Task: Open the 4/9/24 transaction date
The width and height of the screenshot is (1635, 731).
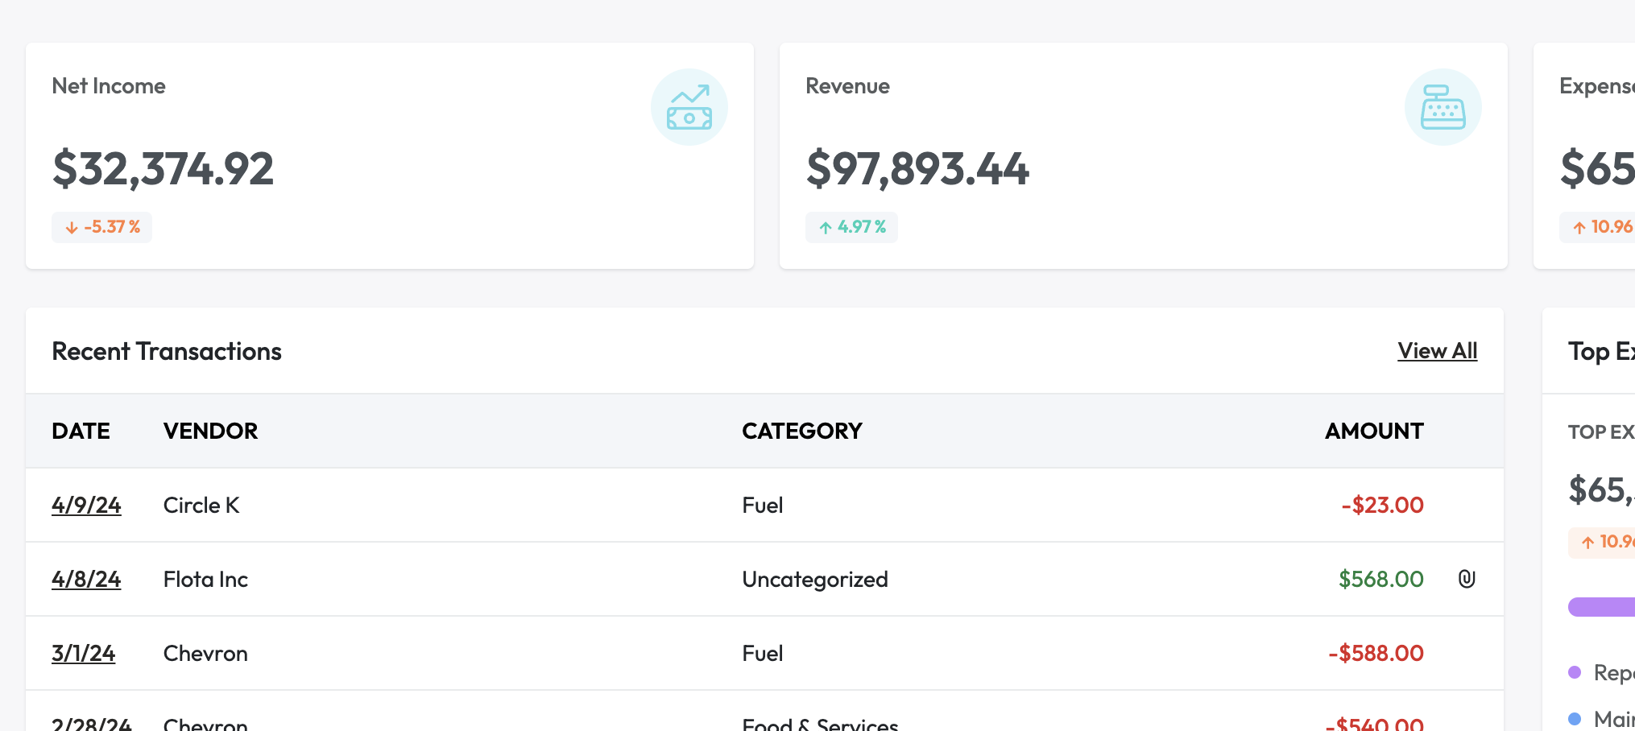Action: click(86, 505)
